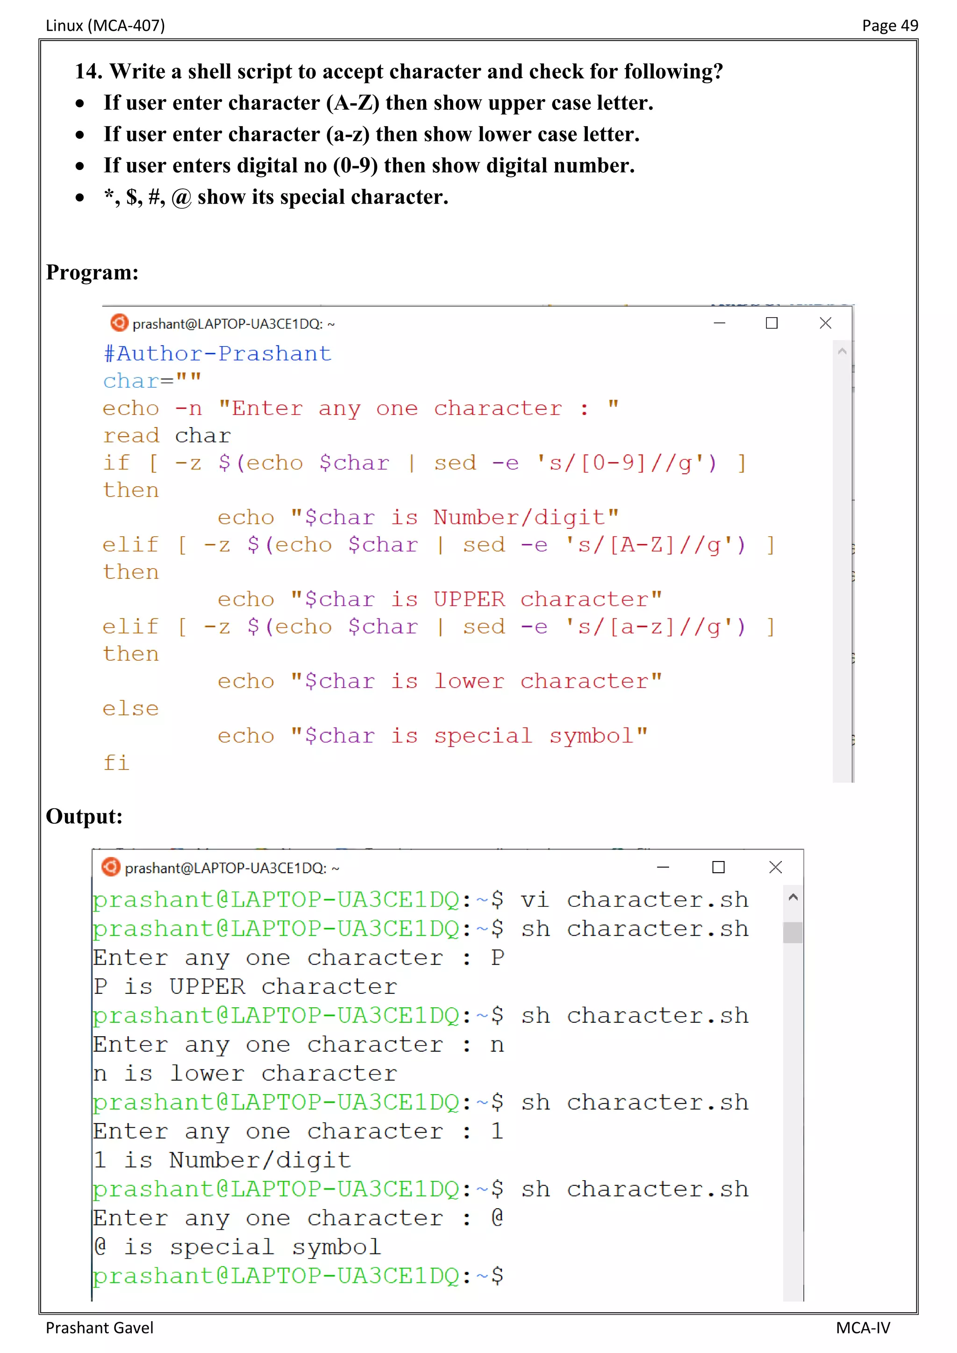Click scroll-up arrow in output terminal

point(793,897)
